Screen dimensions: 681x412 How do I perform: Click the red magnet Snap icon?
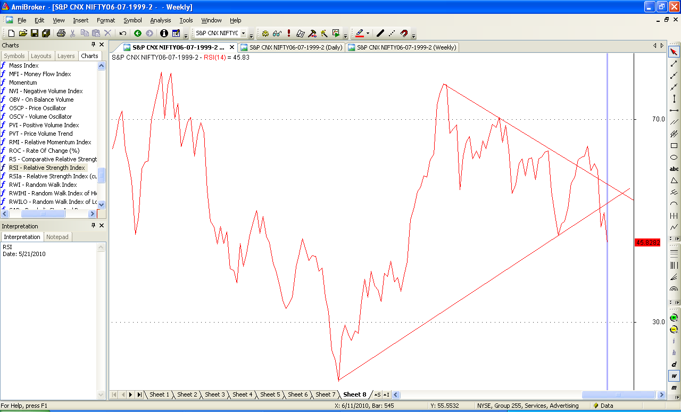pyautogui.click(x=404, y=33)
